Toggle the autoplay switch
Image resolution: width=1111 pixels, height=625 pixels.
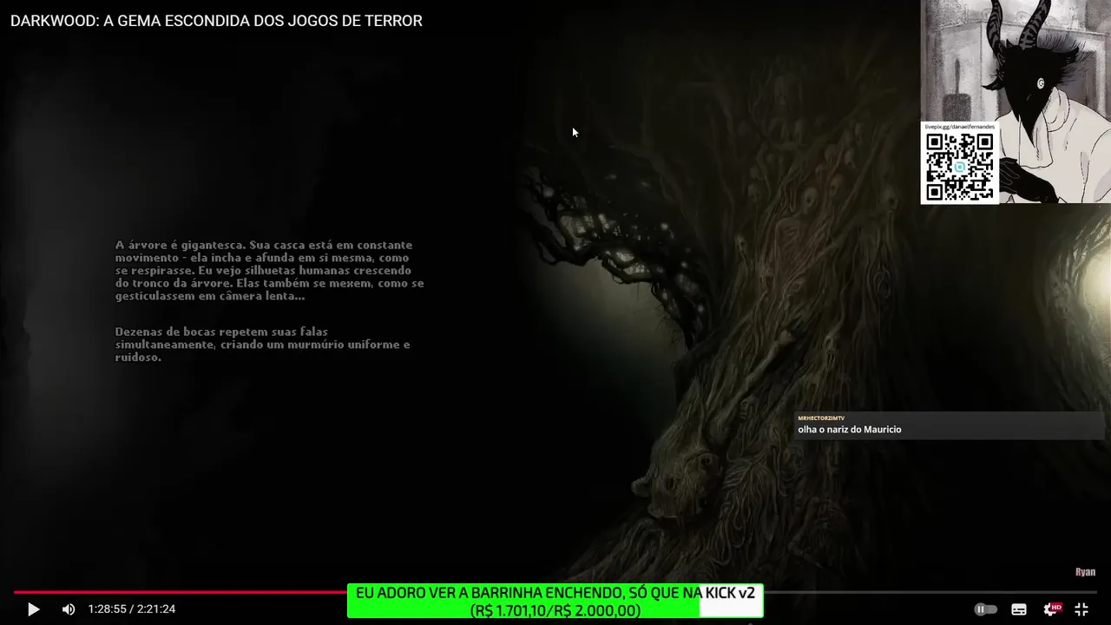pos(985,609)
